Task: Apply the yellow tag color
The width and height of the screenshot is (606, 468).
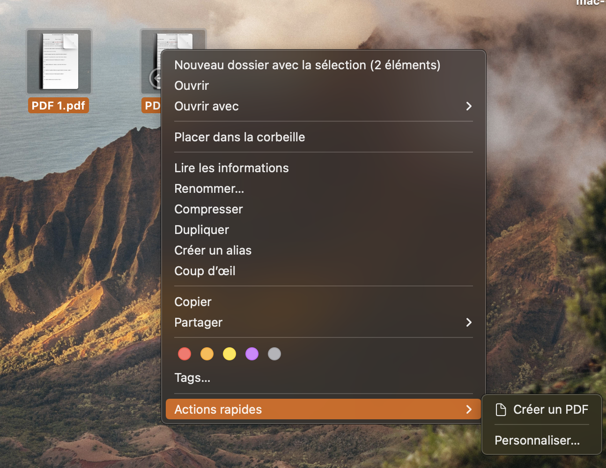Action: click(x=229, y=354)
